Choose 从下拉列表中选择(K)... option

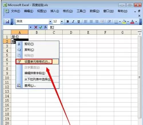click(x=37, y=79)
